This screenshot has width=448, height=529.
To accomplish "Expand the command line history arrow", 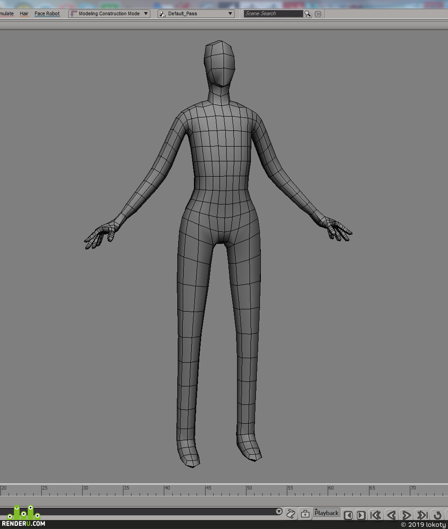I will point(279,512).
